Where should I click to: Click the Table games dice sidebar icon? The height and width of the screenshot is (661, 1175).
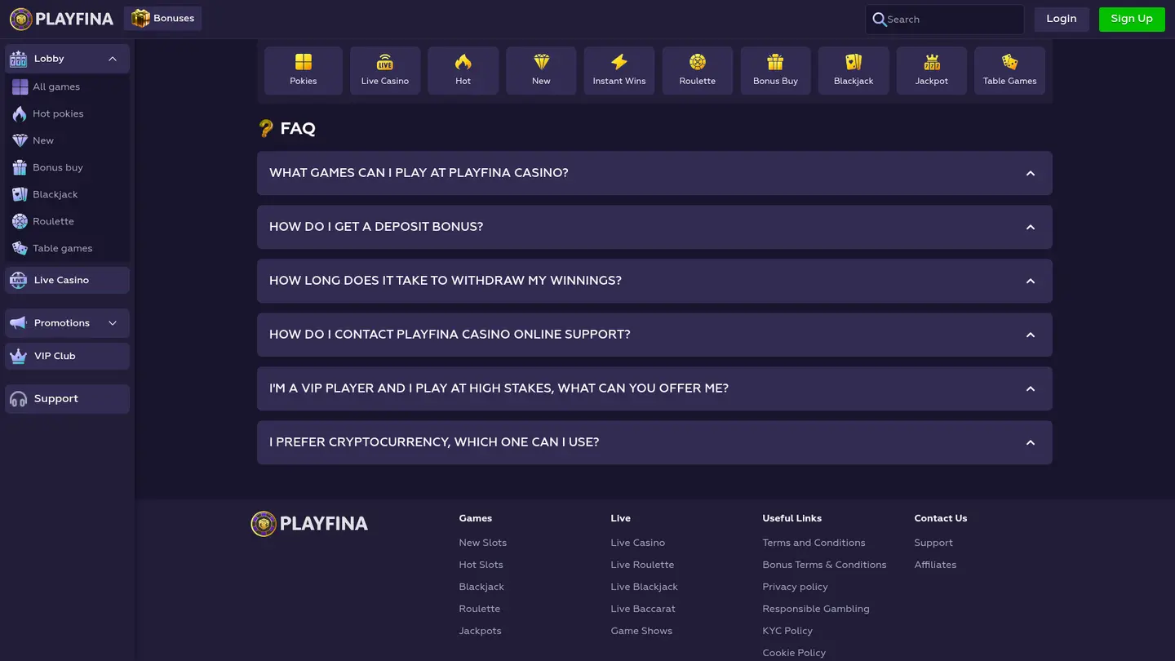click(x=20, y=248)
